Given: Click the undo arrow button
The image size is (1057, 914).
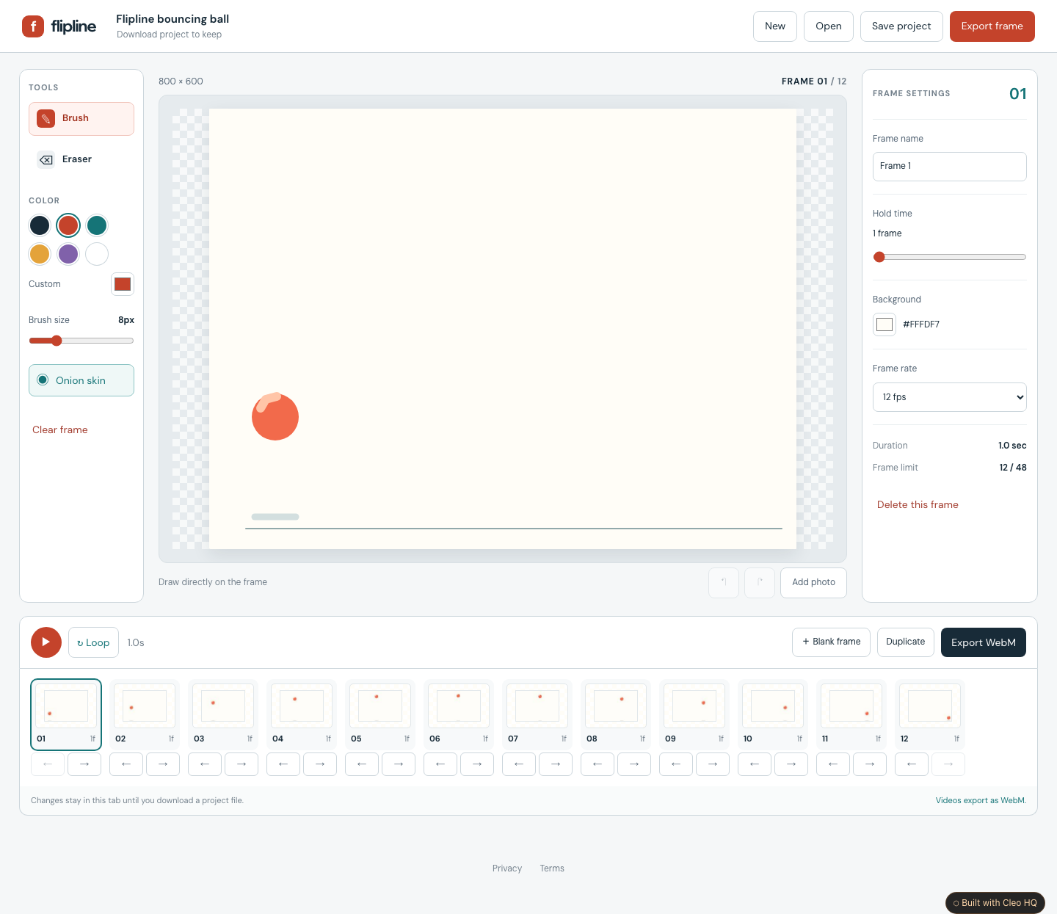Looking at the screenshot, I should pyautogui.click(x=724, y=583).
